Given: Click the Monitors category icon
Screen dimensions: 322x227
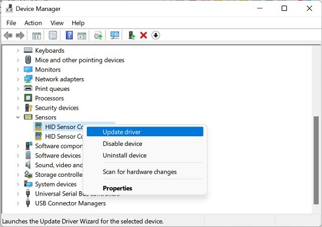Looking at the screenshot, I should 28,70.
